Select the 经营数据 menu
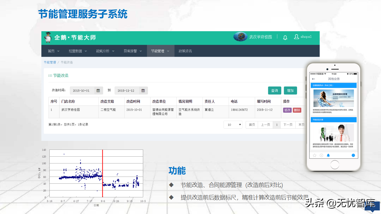 78,51
